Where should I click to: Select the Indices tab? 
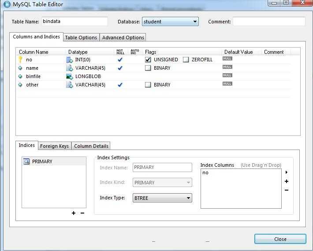[27, 145]
